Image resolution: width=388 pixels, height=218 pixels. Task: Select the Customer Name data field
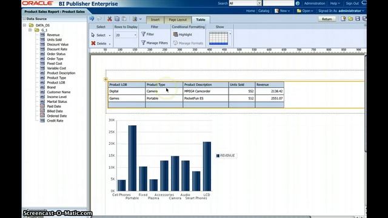(59, 92)
